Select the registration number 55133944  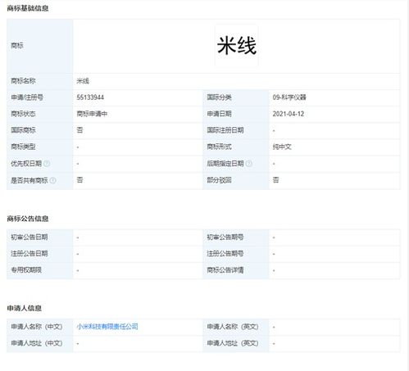click(90, 97)
